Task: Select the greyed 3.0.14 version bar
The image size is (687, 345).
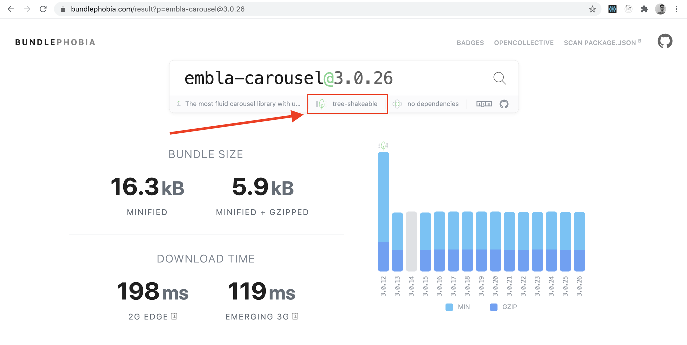Action: [x=411, y=241]
